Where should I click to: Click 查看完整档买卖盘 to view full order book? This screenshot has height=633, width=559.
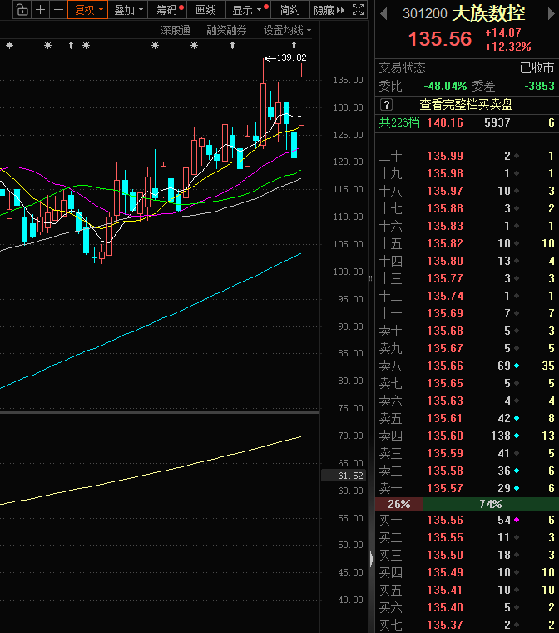tap(465, 105)
